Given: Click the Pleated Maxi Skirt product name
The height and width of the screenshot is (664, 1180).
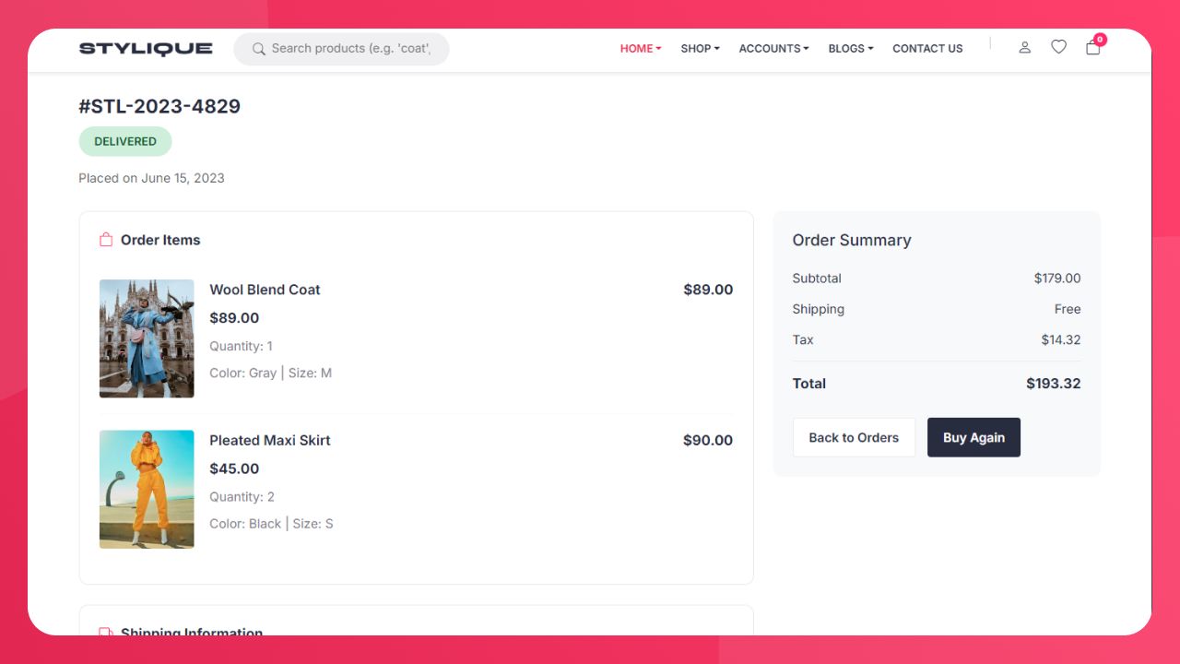Looking at the screenshot, I should click(x=269, y=440).
